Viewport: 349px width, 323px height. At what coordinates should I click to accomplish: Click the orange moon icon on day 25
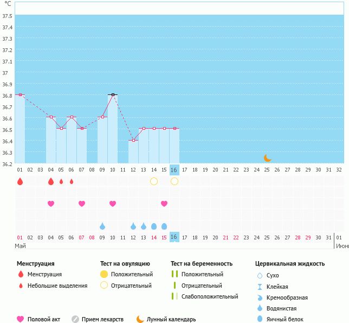[267, 158]
